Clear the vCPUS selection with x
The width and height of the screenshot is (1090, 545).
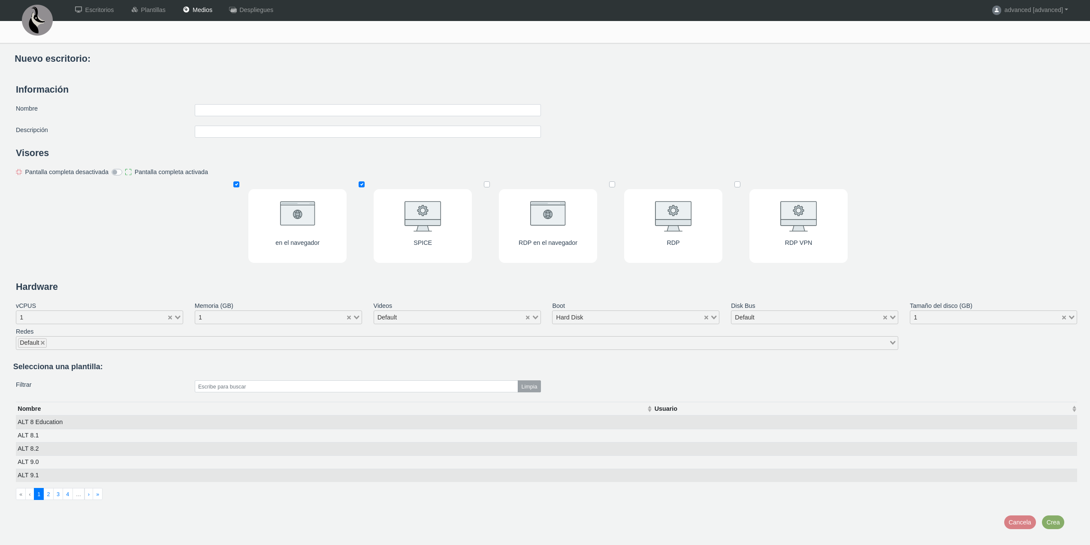click(x=170, y=318)
